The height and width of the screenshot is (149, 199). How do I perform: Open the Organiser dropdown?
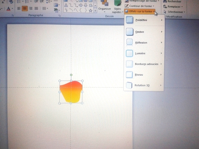coord(104,10)
